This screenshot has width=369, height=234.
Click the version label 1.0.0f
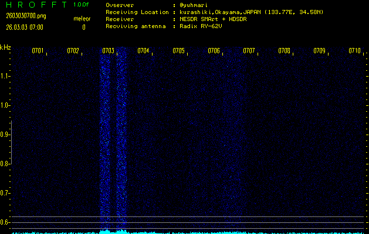(81, 5)
